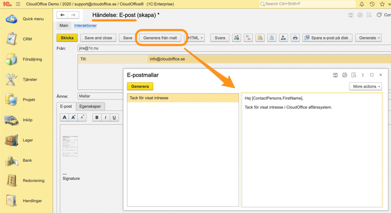Click preview icon in E-postmallar dialog
The height and width of the screenshot is (213, 391).
point(354,75)
